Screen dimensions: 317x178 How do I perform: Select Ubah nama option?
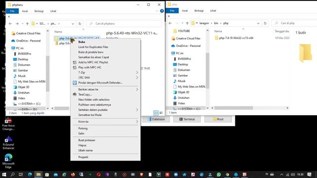(x=85, y=150)
